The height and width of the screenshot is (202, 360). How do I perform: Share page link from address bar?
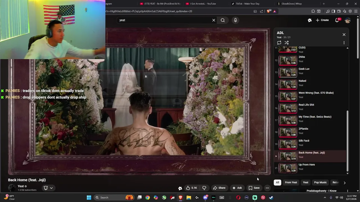[x=262, y=11]
